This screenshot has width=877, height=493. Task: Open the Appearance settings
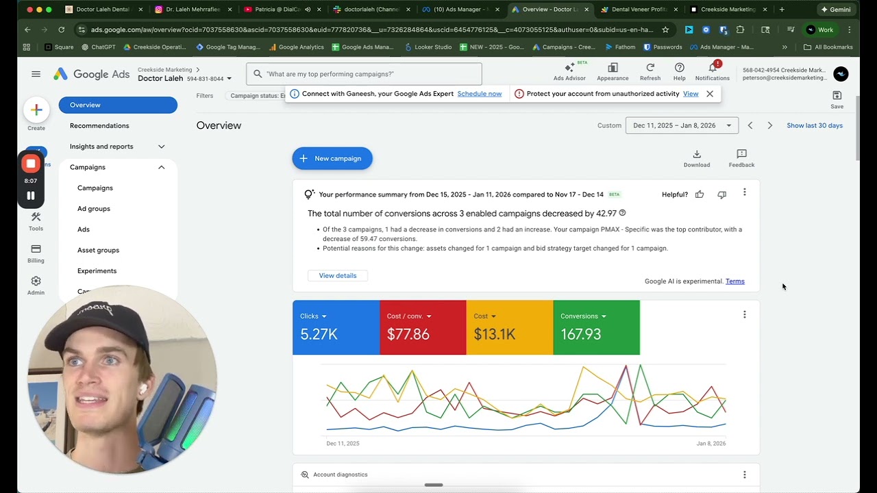613,71
